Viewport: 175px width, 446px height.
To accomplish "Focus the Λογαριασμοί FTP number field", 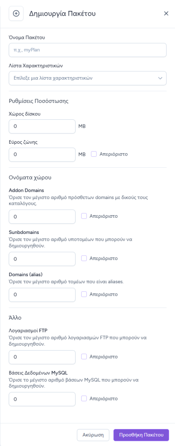I will pyautogui.click(x=42, y=357).
